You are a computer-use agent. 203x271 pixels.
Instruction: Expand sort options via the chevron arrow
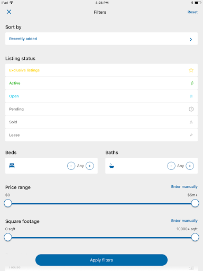tap(191, 39)
